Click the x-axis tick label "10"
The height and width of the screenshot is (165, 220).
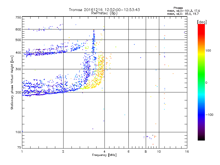coord(159,152)
